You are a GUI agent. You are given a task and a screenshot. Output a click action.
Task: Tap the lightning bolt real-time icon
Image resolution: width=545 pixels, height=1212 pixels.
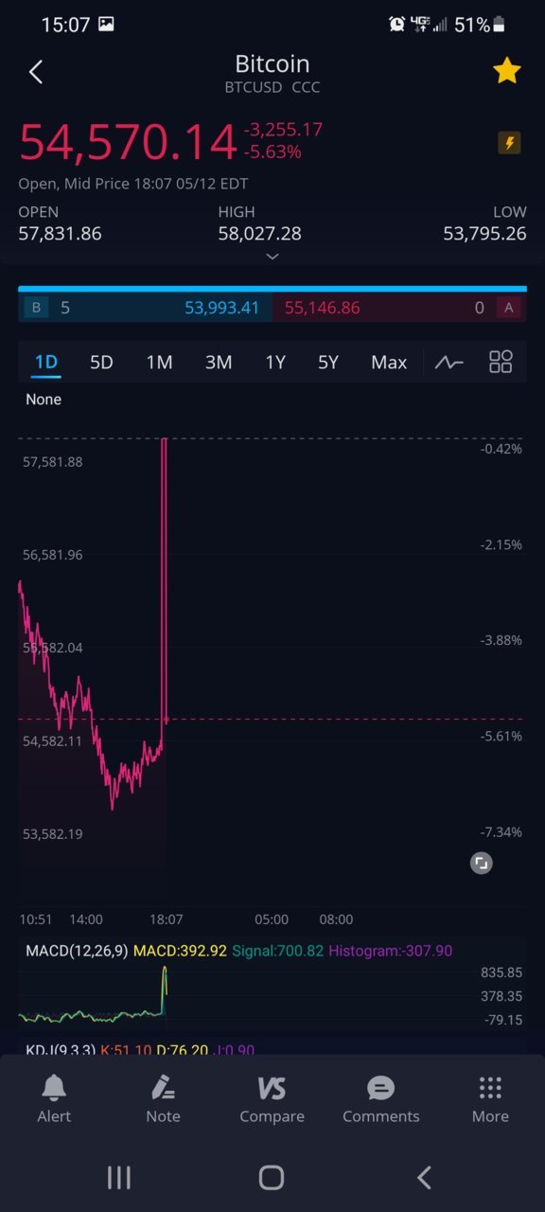pyautogui.click(x=509, y=143)
